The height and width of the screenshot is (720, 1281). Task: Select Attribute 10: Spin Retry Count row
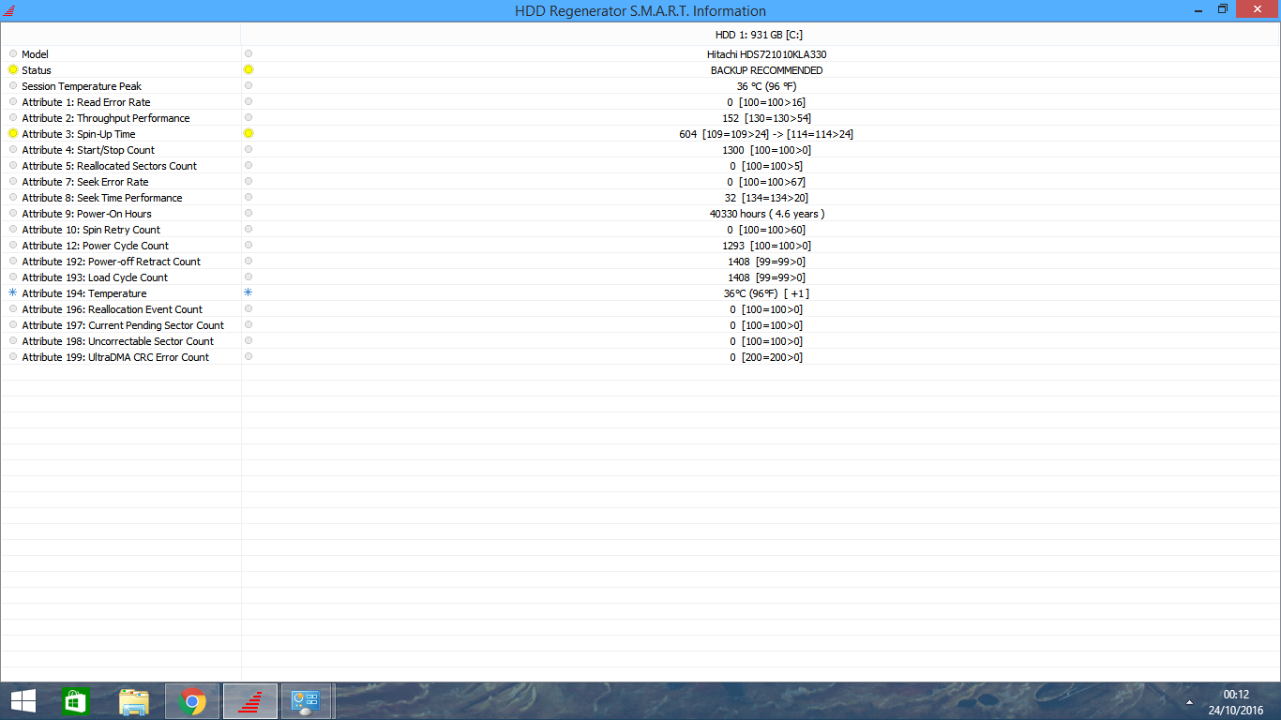[x=91, y=230]
